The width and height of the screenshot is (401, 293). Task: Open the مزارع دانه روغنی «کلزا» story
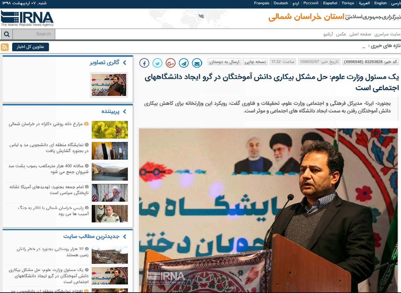pyautogui.click(x=46, y=124)
